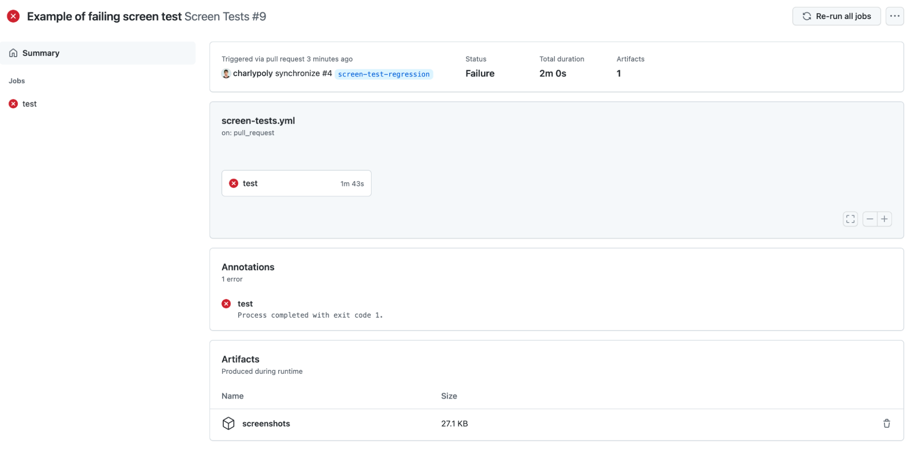Click the red failure icon beside workflow title
Viewport: 907px width, 455px height.
pos(13,16)
